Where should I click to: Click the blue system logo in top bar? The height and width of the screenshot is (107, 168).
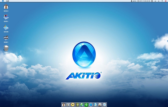(3, 1)
